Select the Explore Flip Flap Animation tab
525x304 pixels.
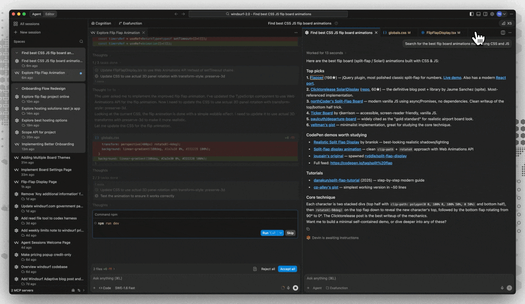click(118, 33)
